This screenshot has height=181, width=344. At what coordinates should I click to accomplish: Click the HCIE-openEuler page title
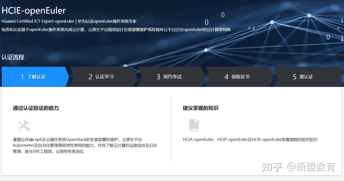[x=34, y=11]
